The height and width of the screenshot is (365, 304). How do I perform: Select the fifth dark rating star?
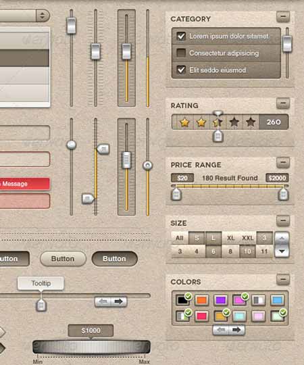(x=251, y=122)
